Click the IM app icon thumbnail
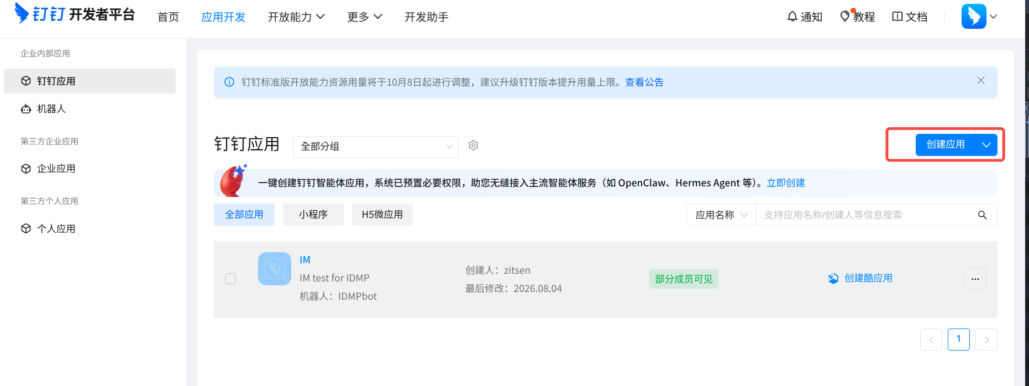The height and width of the screenshot is (386, 1029). click(275, 269)
